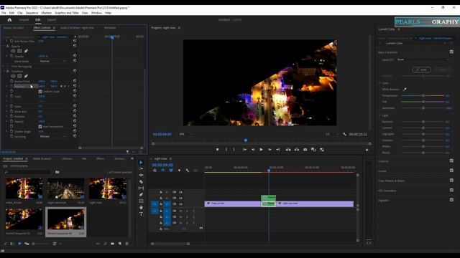The height and width of the screenshot is (258, 460).
Task: Switch to the Import workspace tab
Action: click(24, 20)
